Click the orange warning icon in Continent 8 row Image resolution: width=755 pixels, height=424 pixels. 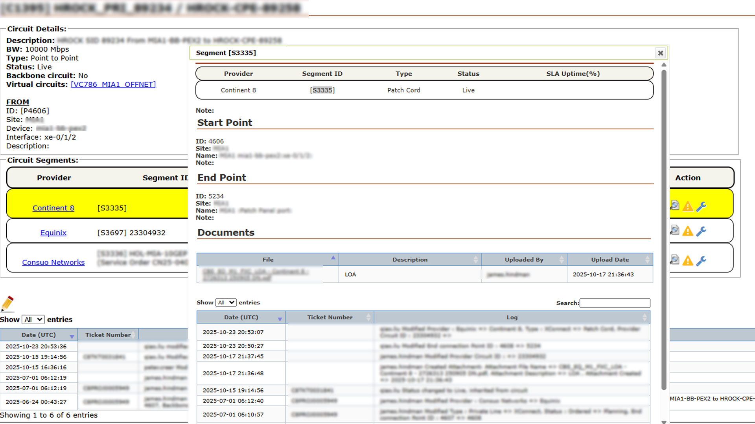pos(688,206)
